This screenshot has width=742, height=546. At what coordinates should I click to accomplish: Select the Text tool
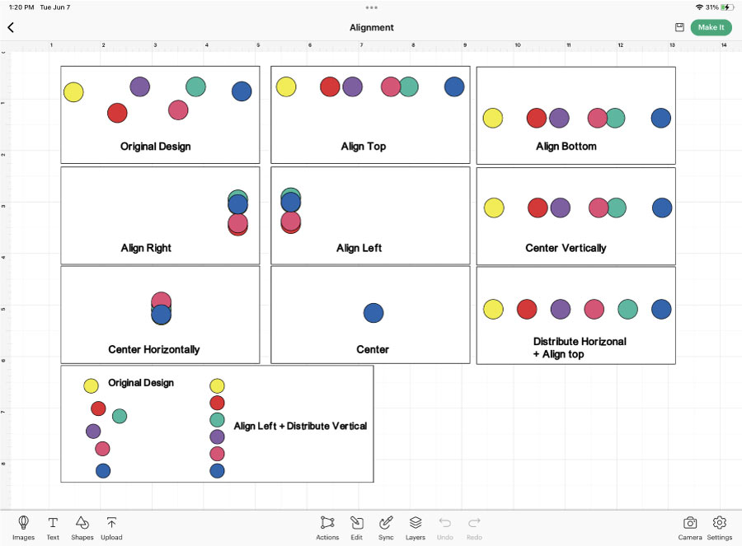[53, 528]
